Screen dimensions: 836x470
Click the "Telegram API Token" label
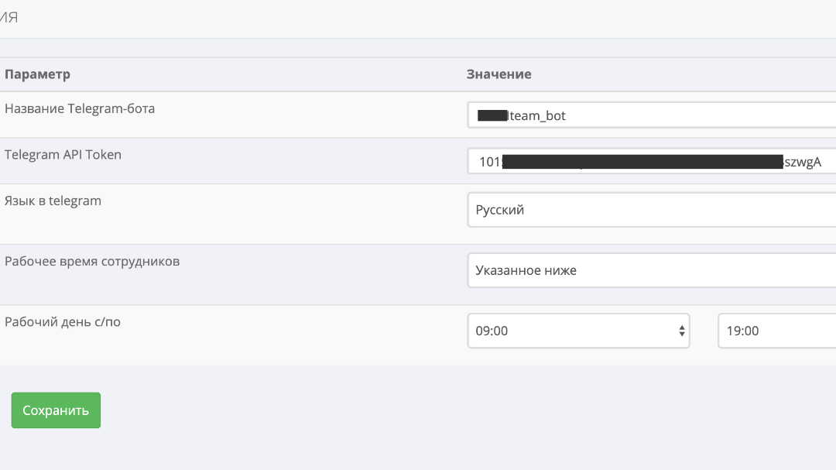tap(63, 155)
